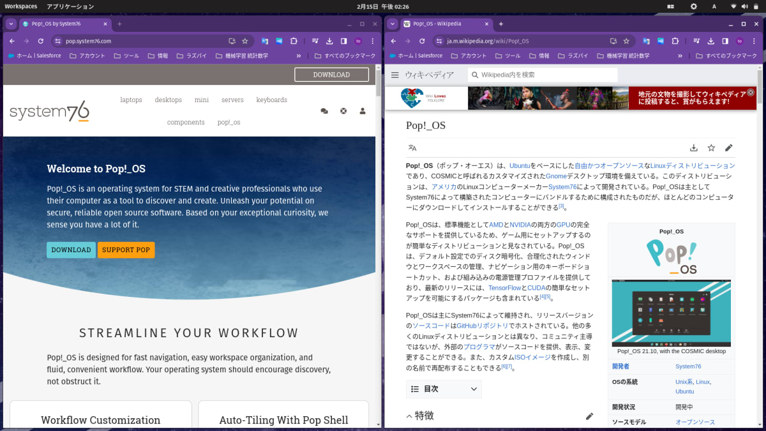Open the COSMIC desktop screenshot thumbnail
Image resolution: width=766 pixels, height=431 pixels.
tap(671, 313)
